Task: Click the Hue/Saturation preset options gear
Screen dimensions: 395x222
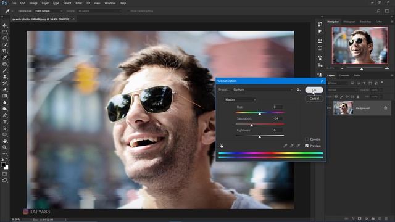Action: pyautogui.click(x=298, y=89)
